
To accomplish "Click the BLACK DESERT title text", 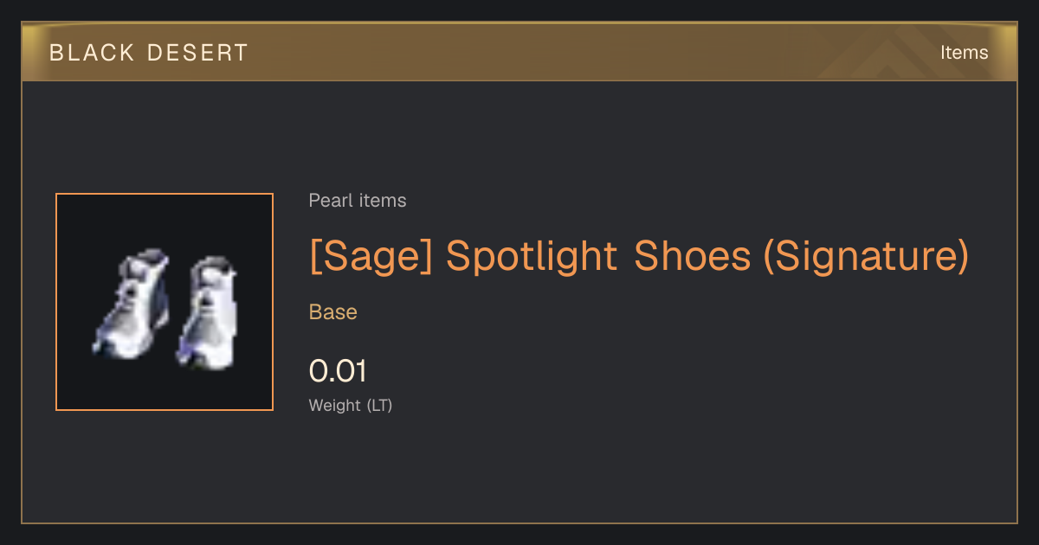I will coord(149,53).
